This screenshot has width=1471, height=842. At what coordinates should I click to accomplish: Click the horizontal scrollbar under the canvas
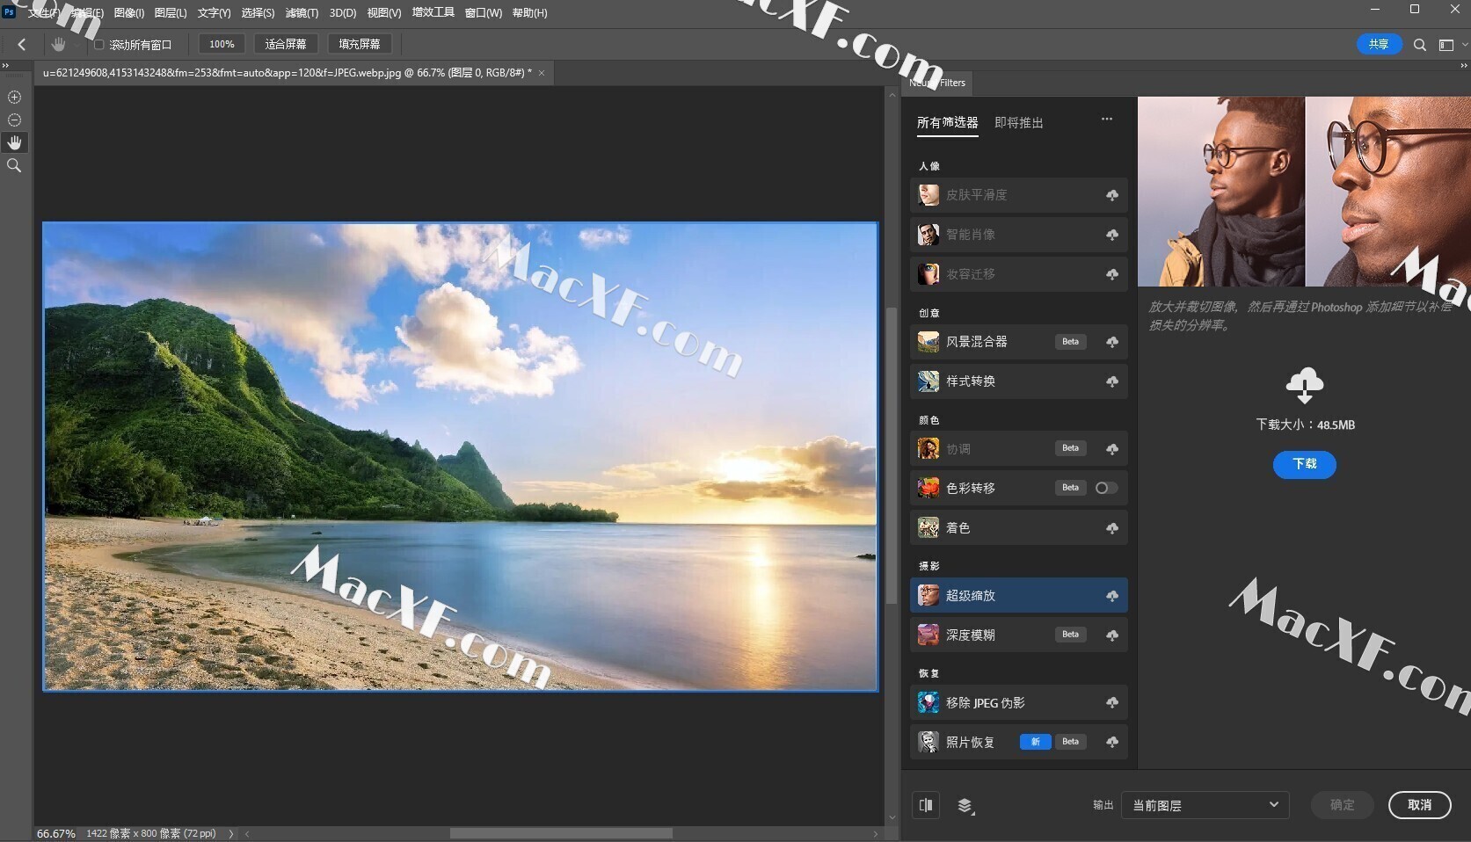tap(561, 833)
